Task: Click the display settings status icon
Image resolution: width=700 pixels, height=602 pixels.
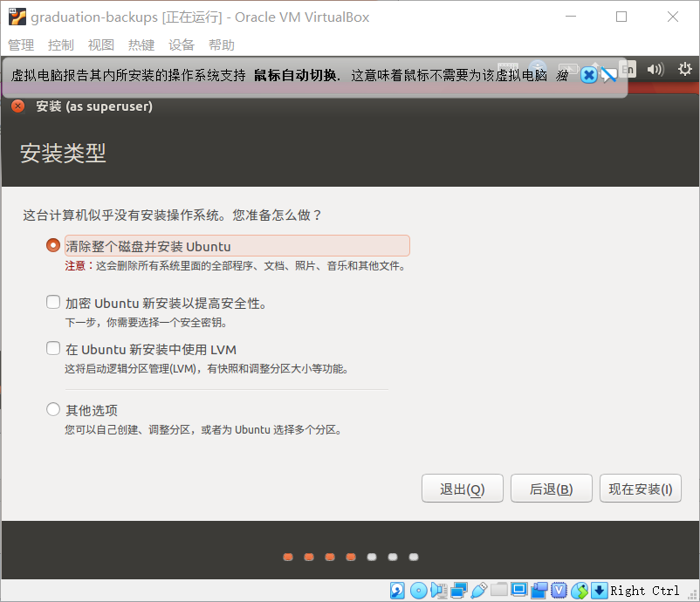Action: tap(519, 590)
